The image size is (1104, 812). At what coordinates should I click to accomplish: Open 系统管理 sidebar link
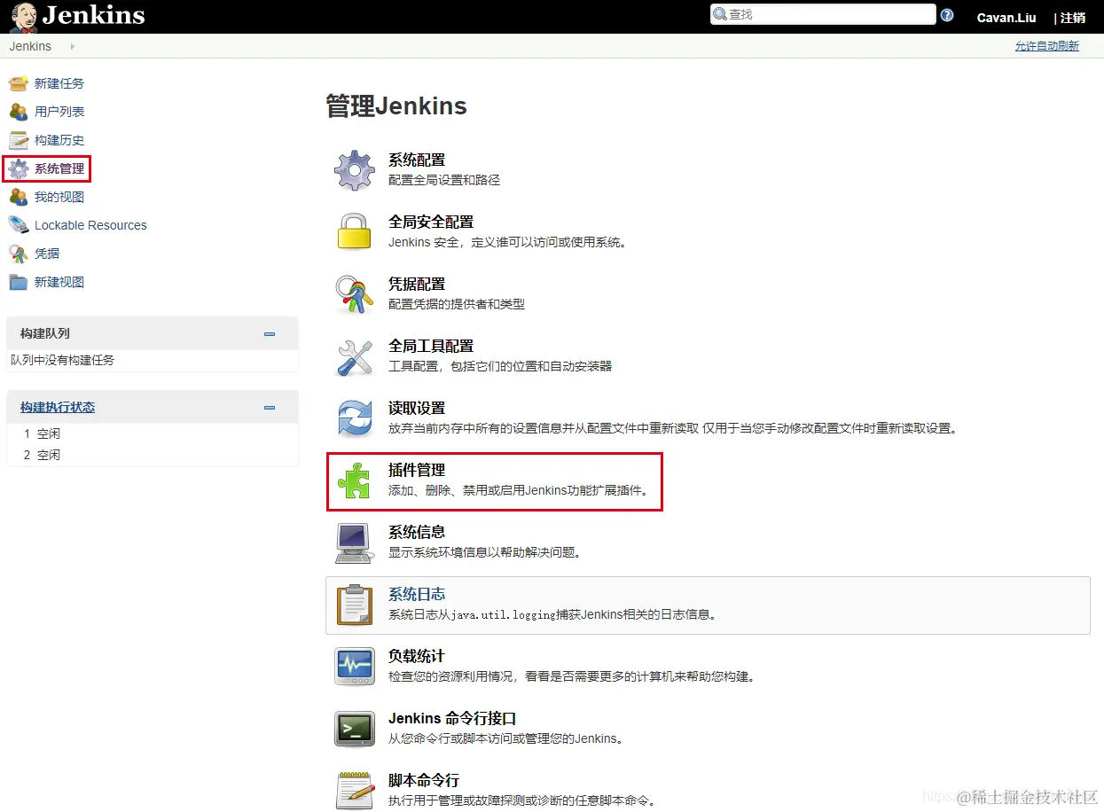pyautogui.click(x=59, y=168)
